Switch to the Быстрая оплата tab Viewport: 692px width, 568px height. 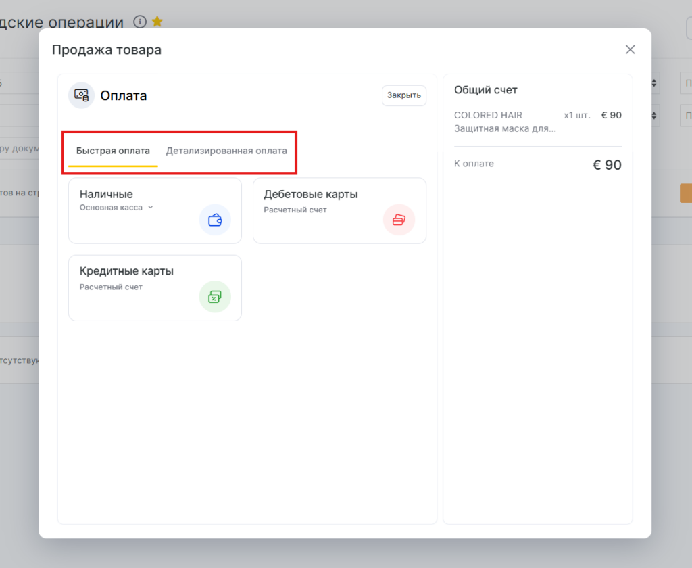point(113,151)
